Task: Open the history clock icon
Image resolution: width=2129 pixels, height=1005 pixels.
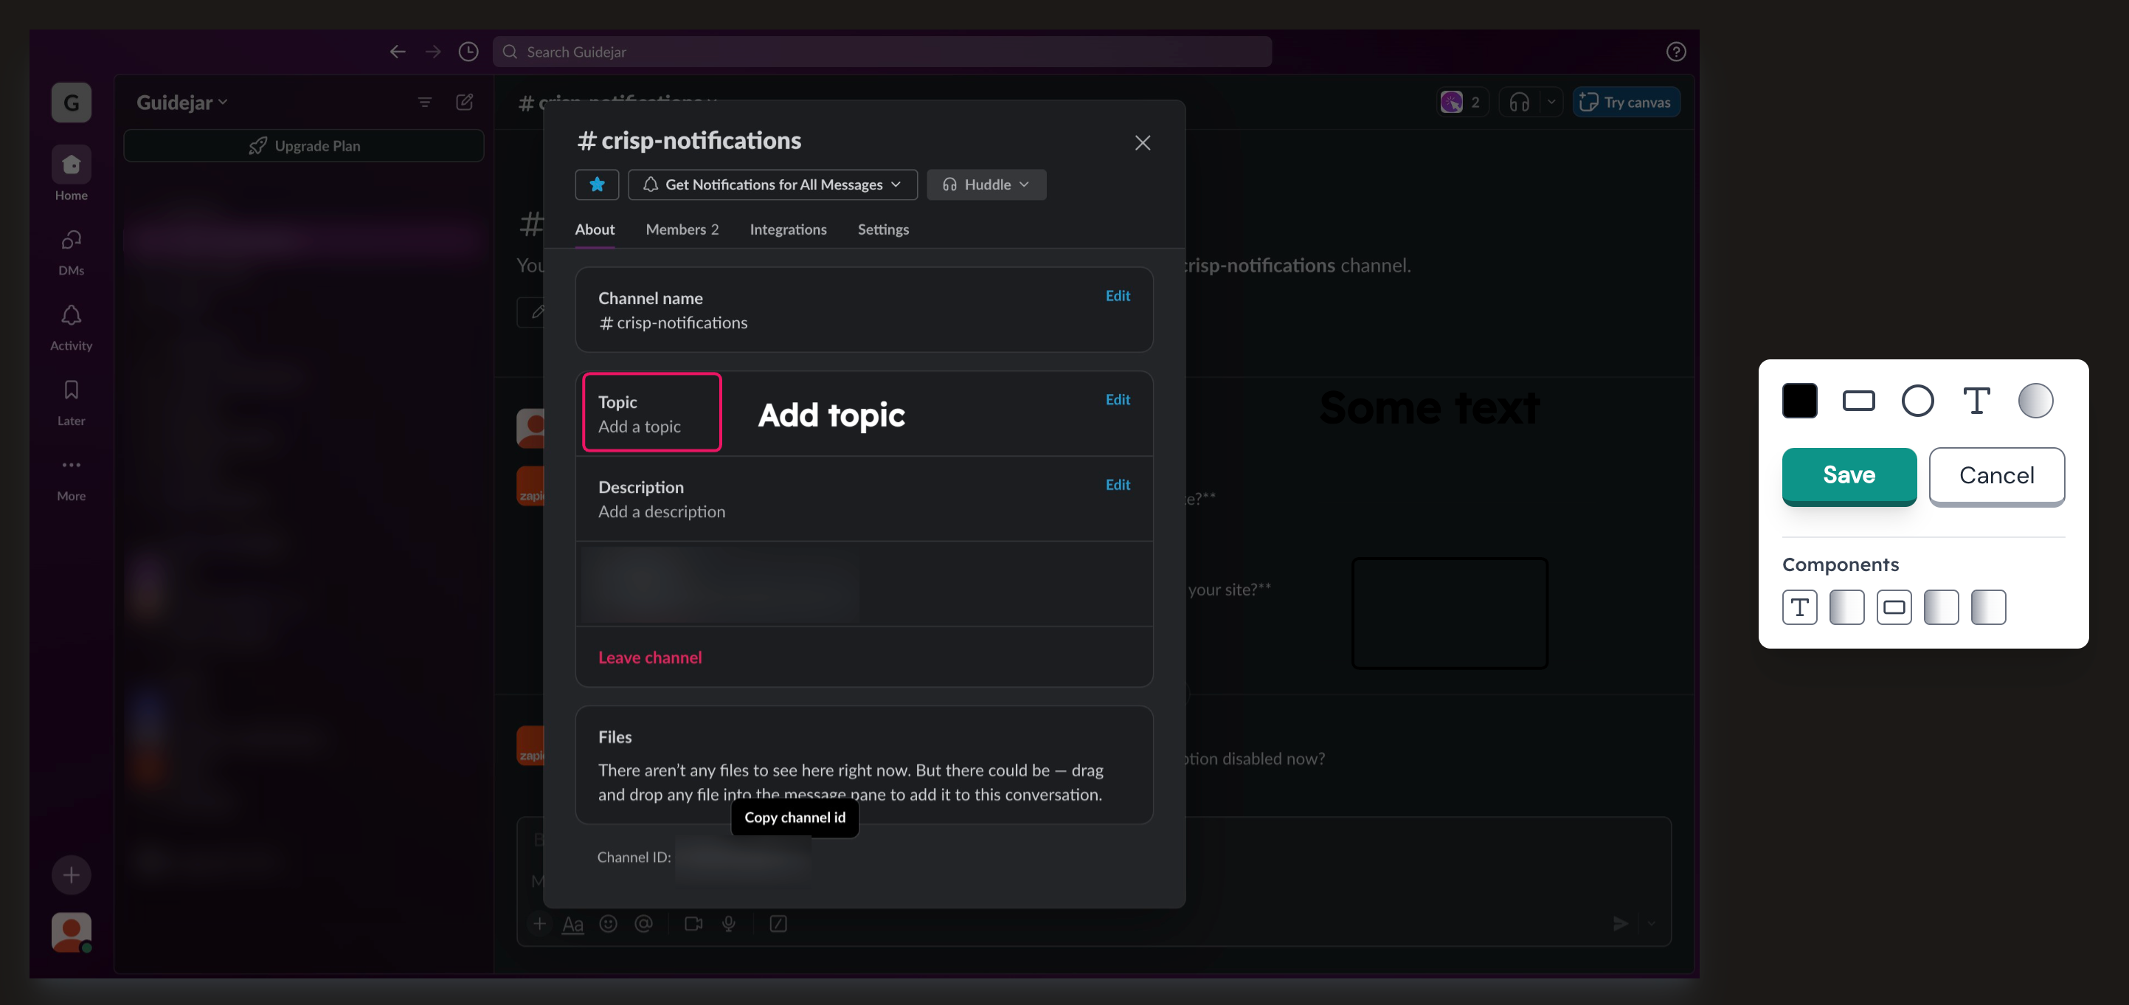Action: tap(468, 52)
